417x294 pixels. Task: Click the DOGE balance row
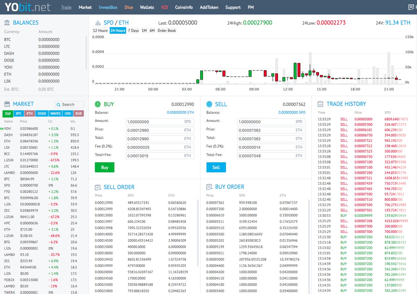(43, 60)
